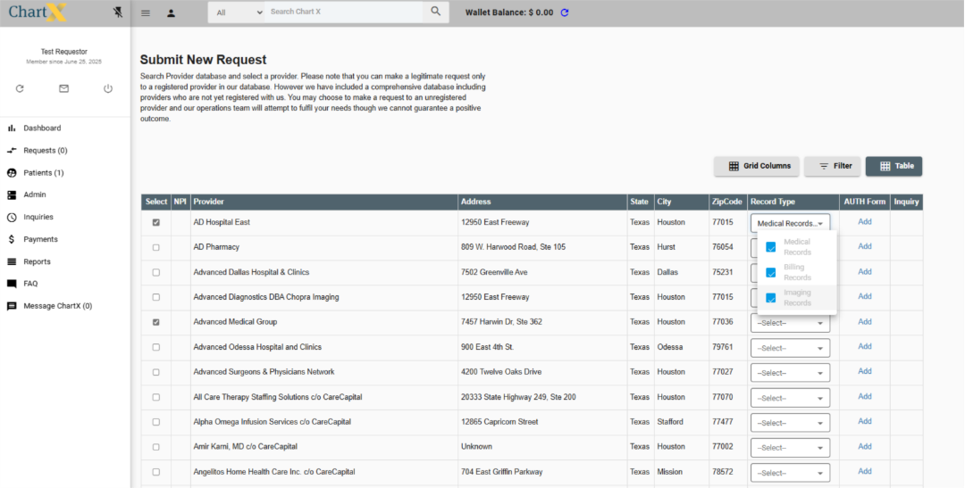
Task: Uncheck the AD Hospital East row checkbox
Action: click(156, 222)
